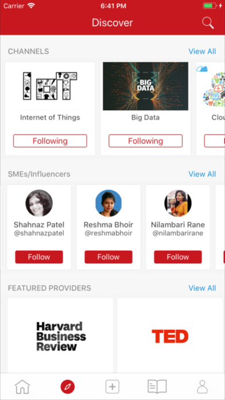Viewport: 225px width, 400px height.
Task: Follow Shahnaz Patel
Action: 39,257
